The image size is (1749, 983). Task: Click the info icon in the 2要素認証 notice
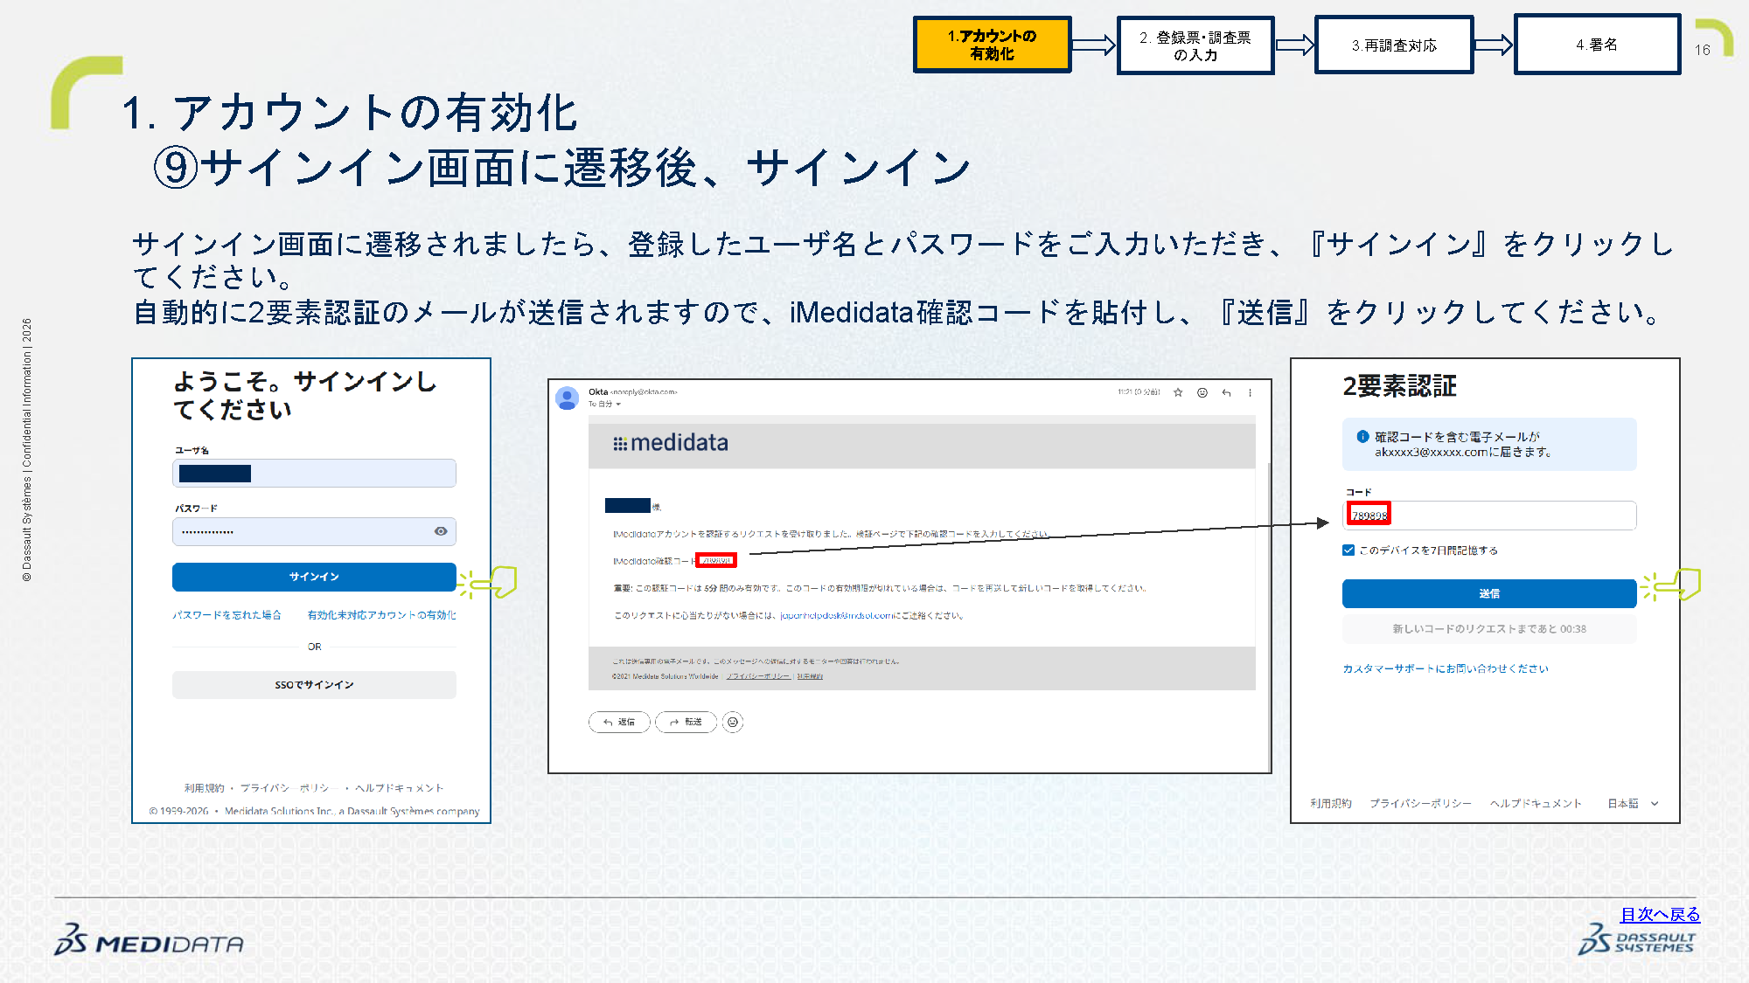1362,437
